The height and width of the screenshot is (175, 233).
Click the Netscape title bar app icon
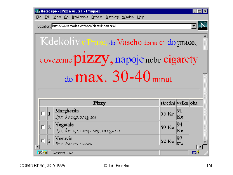[37, 11]
